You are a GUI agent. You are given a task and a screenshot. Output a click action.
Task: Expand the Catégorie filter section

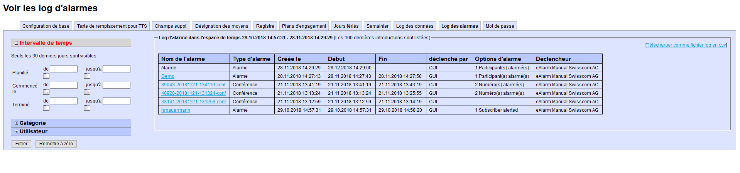click(17, 123)
